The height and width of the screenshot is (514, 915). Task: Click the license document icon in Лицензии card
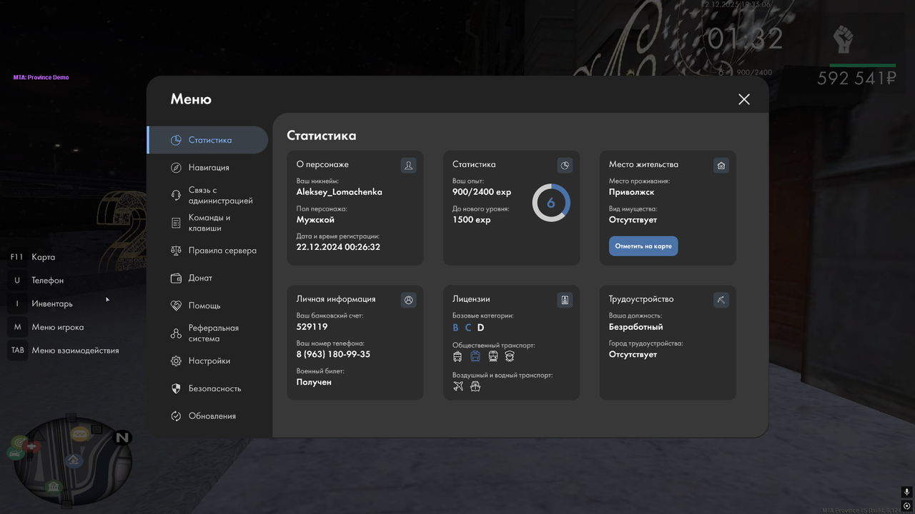(x=565, y=301)
